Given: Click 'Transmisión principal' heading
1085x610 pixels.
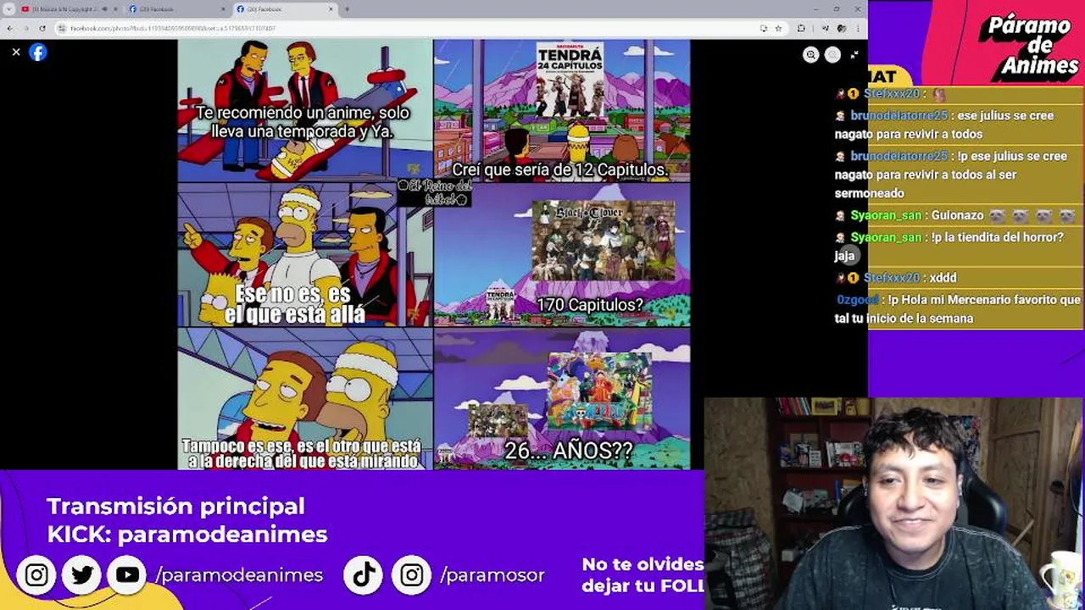Looking at the screenshot, I should pyautogui.click(x=175, y=506).
